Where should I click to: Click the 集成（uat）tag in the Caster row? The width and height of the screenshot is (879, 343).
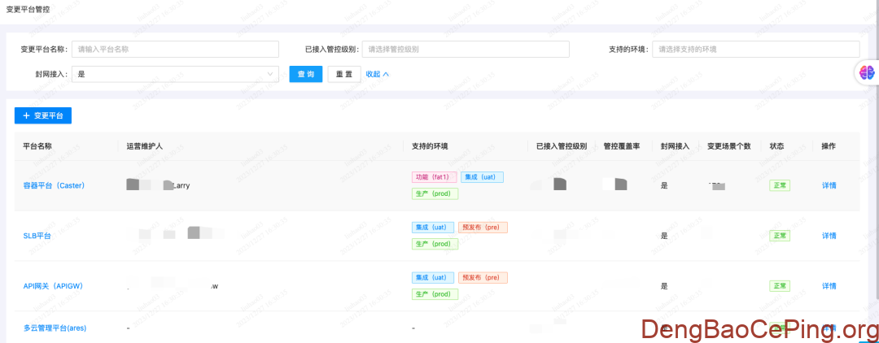tap(482, 177)
